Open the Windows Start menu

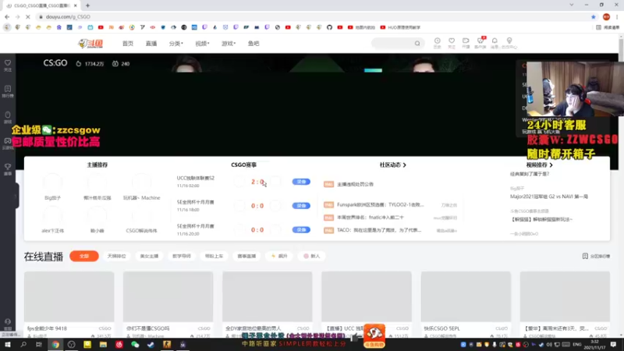tap(8, 344)
